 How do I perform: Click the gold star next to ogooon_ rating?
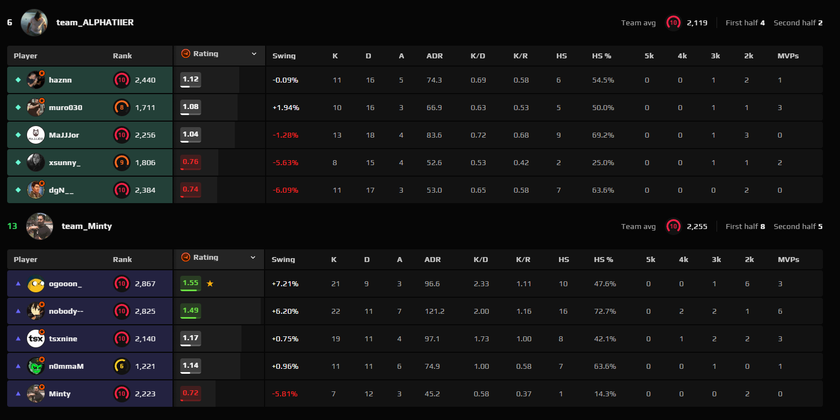[x=209, y=283]
